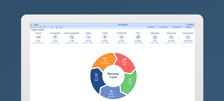Open the Billing menu
The width and height of the screenshot is (224, 101).
36,25
